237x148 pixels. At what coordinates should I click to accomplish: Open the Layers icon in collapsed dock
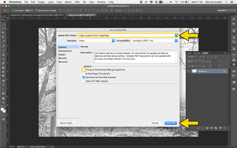[x=234, y=65]
